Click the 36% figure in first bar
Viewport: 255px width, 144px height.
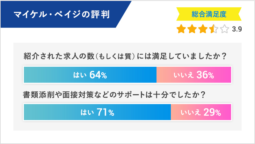click(205, 75)
